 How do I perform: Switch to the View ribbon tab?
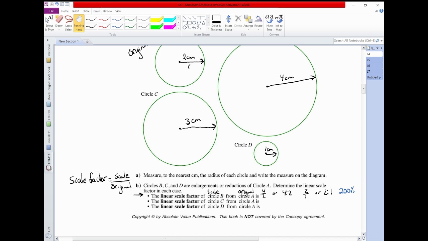pos(118,11)
